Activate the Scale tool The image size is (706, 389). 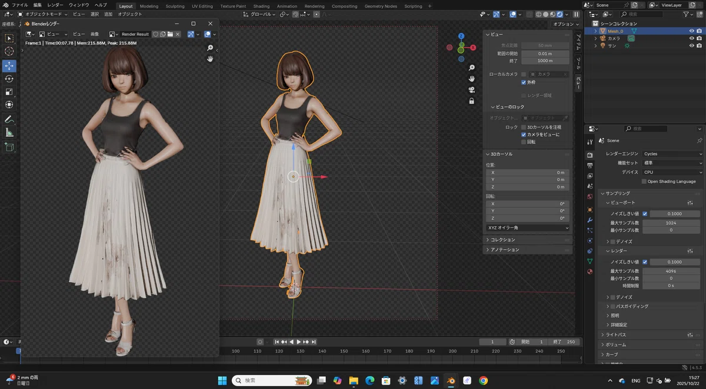(9, 92)
